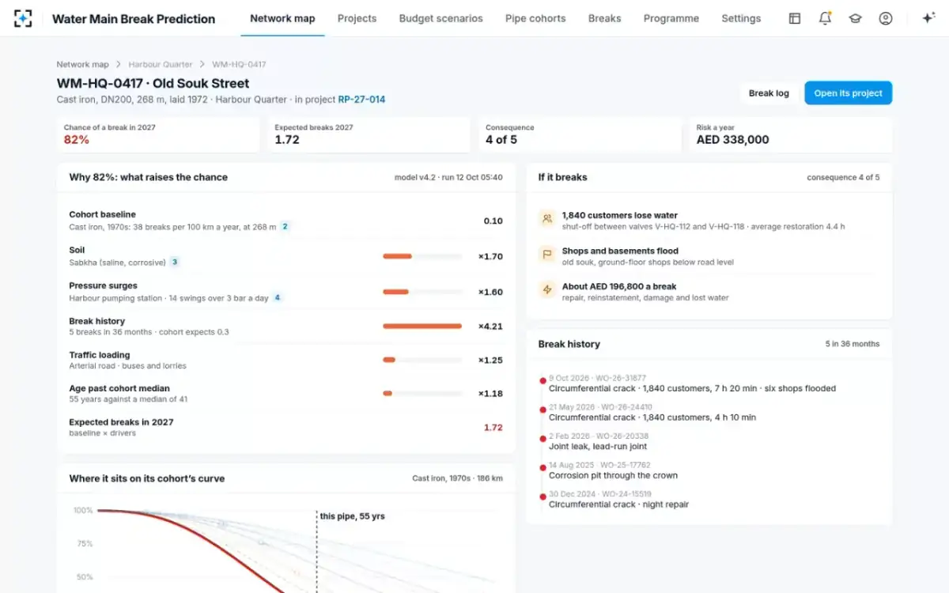The image size is (949, 593).
Task: Click Open its project button
Action: pos(848,93)
